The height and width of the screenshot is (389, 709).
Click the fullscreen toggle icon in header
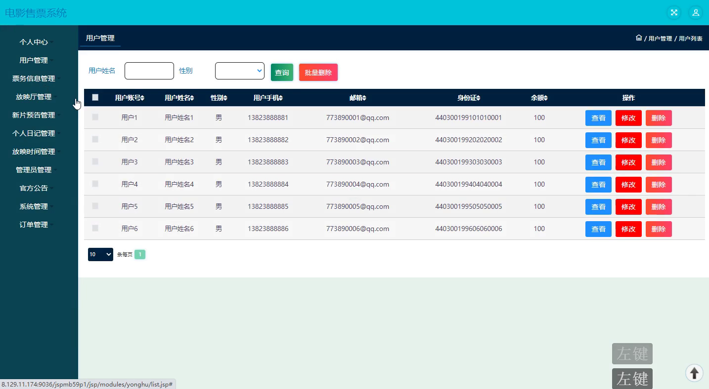(x=674, y=13)
